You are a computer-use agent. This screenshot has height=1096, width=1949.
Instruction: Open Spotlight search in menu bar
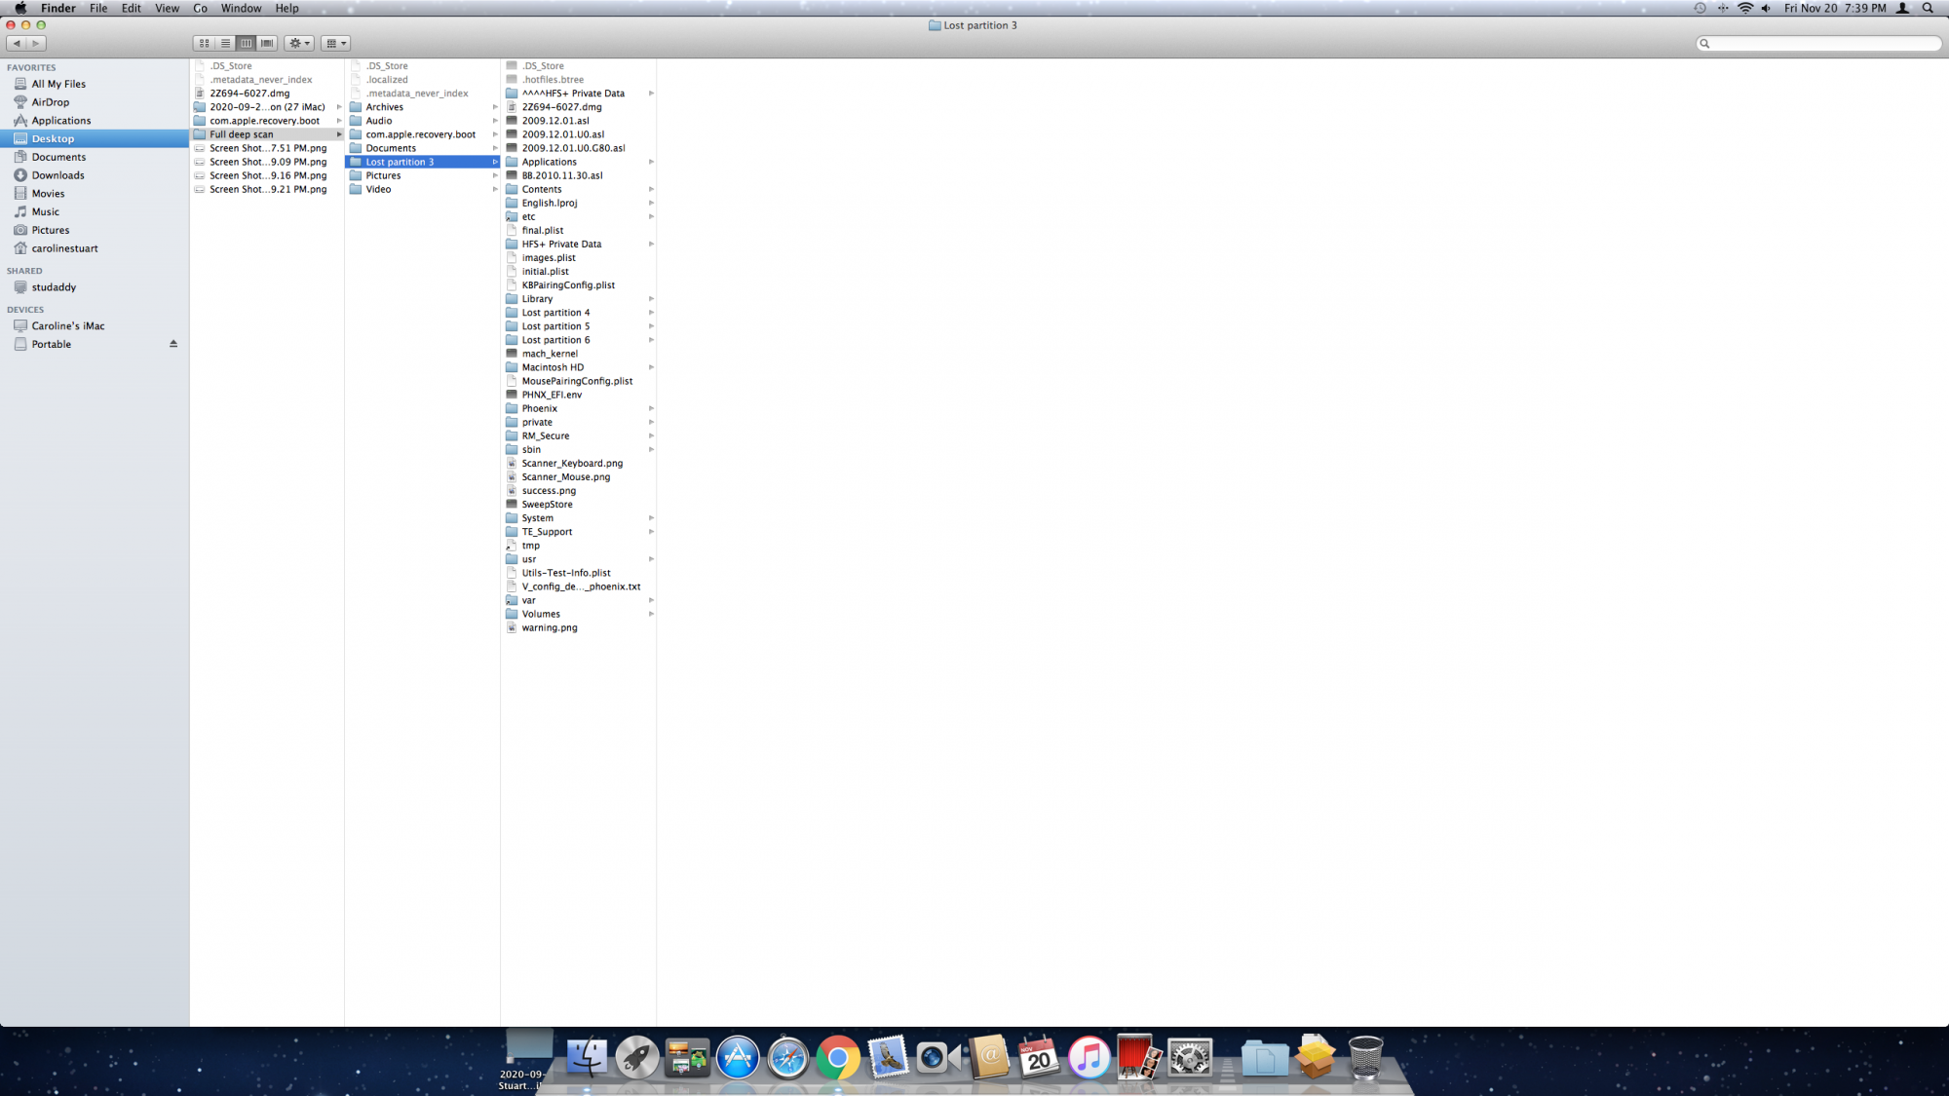1928,8
